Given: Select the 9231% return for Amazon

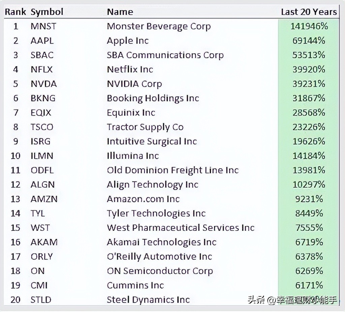Looking at the screenshot, I should 309,199.
